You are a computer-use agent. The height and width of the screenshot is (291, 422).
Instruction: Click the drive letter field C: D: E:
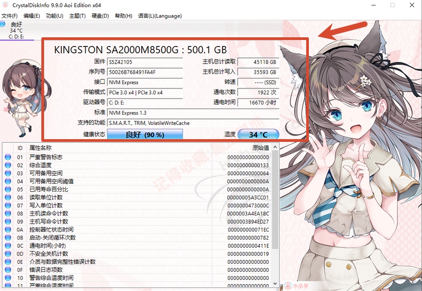pyautogui.click(x=145, y=103)
